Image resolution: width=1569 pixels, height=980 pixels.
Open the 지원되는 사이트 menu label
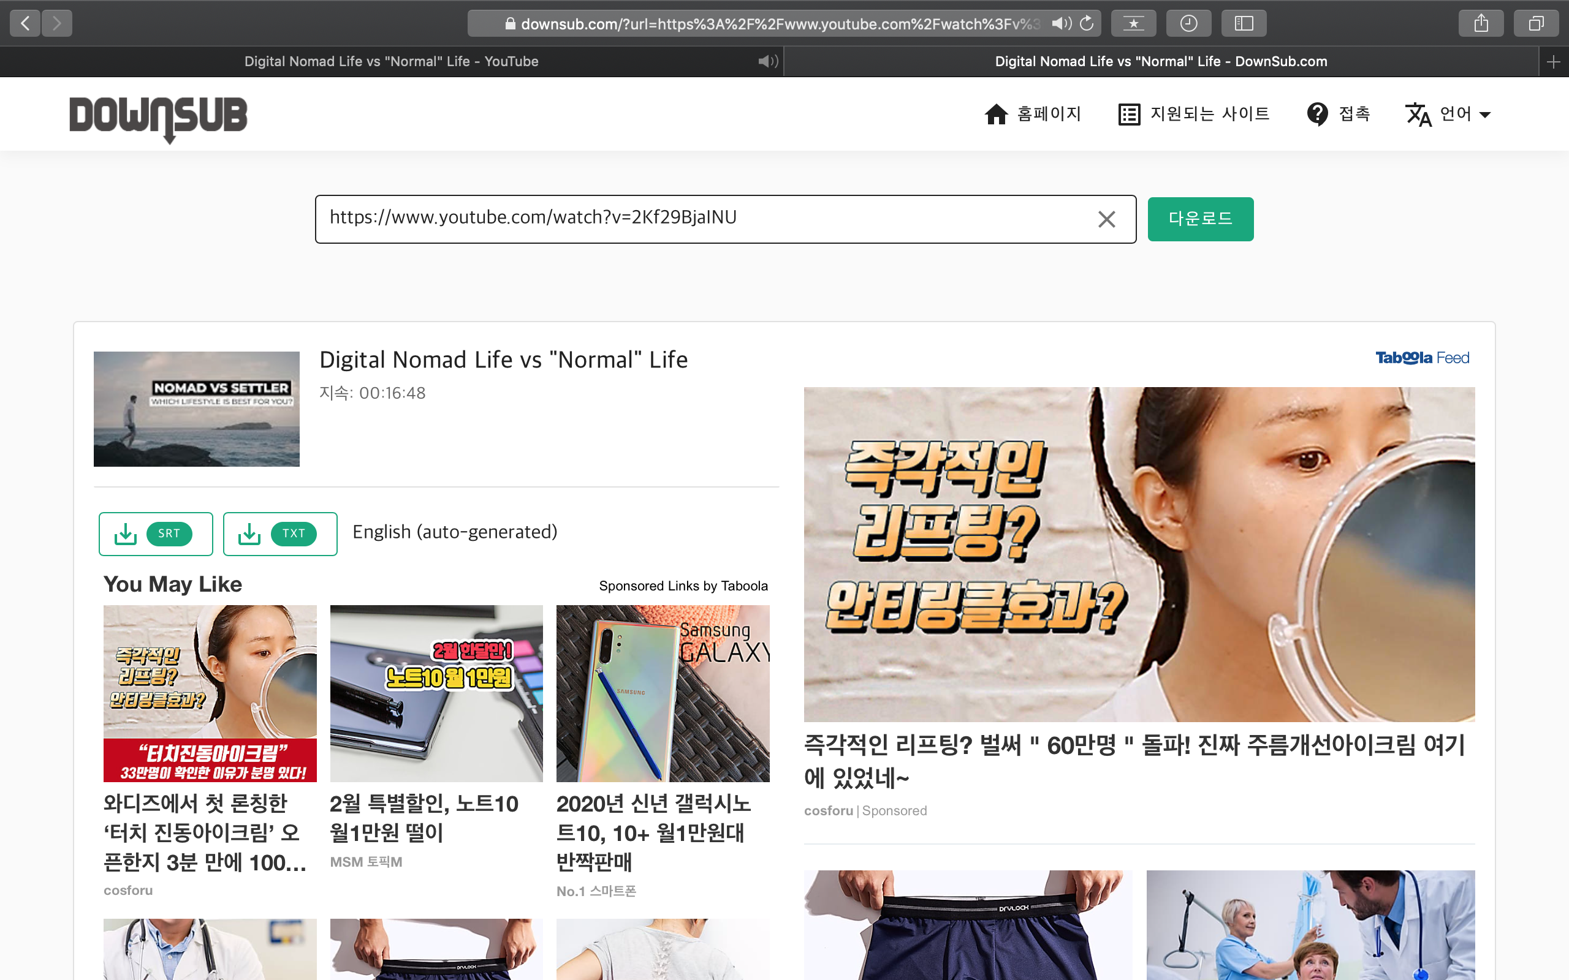pyautogui.click(x=1210, y=114)
